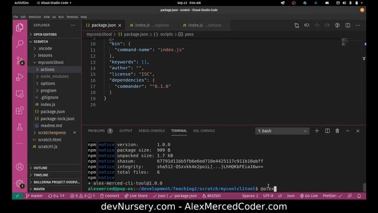Expand the node_modules folder
This screenshot has width=378, height=213.
pyautogui.click(x=54, y=76)
